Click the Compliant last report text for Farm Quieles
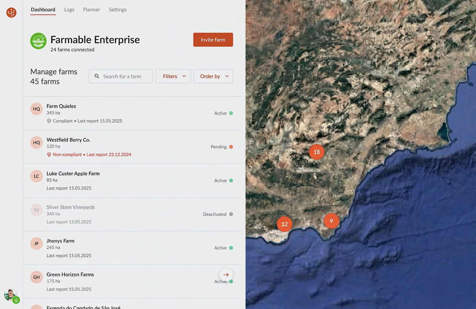Screen dimensions: 476x309 [87, 121]
